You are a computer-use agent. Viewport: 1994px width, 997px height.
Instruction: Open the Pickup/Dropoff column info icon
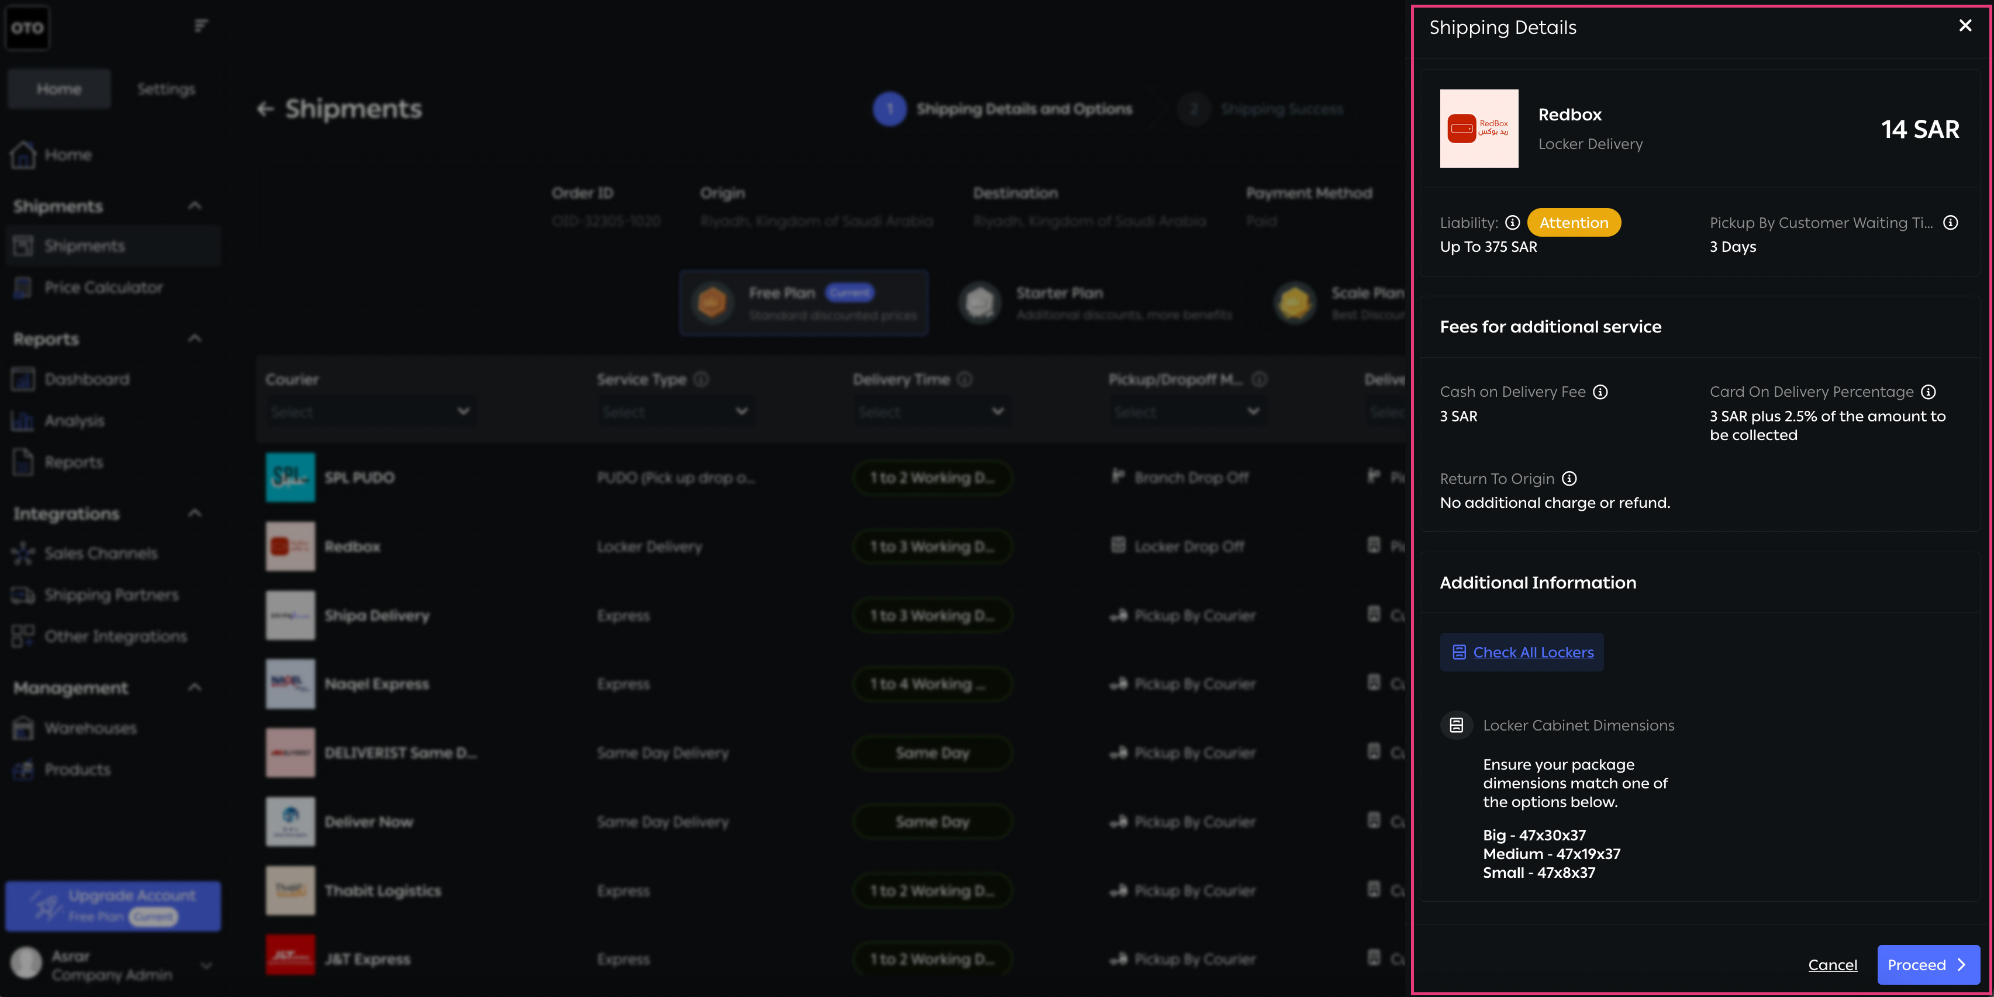[x=1260, y=380]
